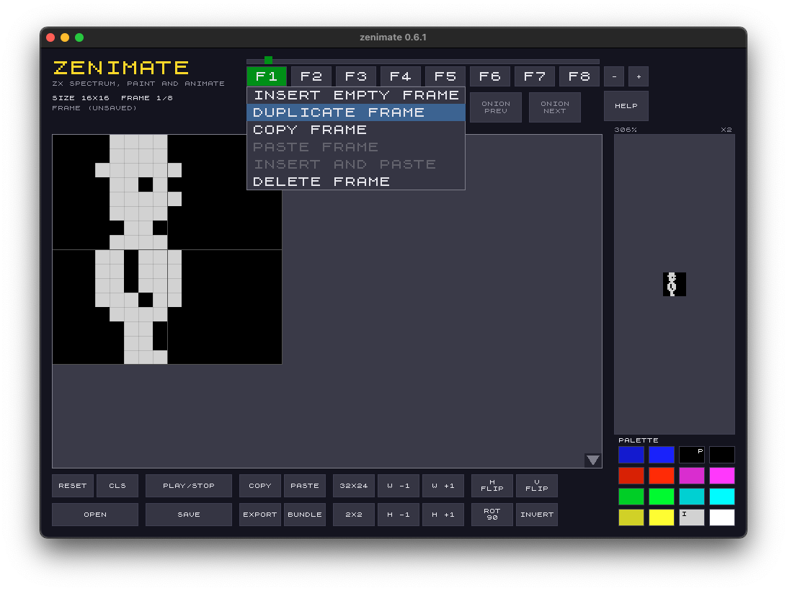Select dark green palette swatch
The image size is (787, 591).
pyautogui.click(x=631, y=496)
